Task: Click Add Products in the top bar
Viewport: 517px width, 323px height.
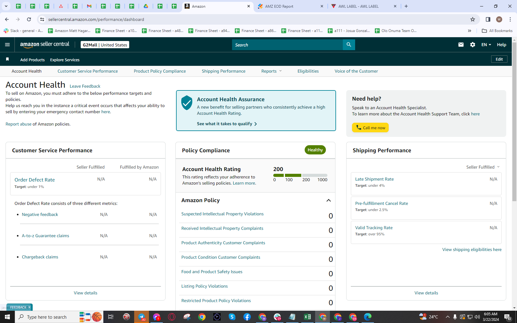Action: [32, 60]
